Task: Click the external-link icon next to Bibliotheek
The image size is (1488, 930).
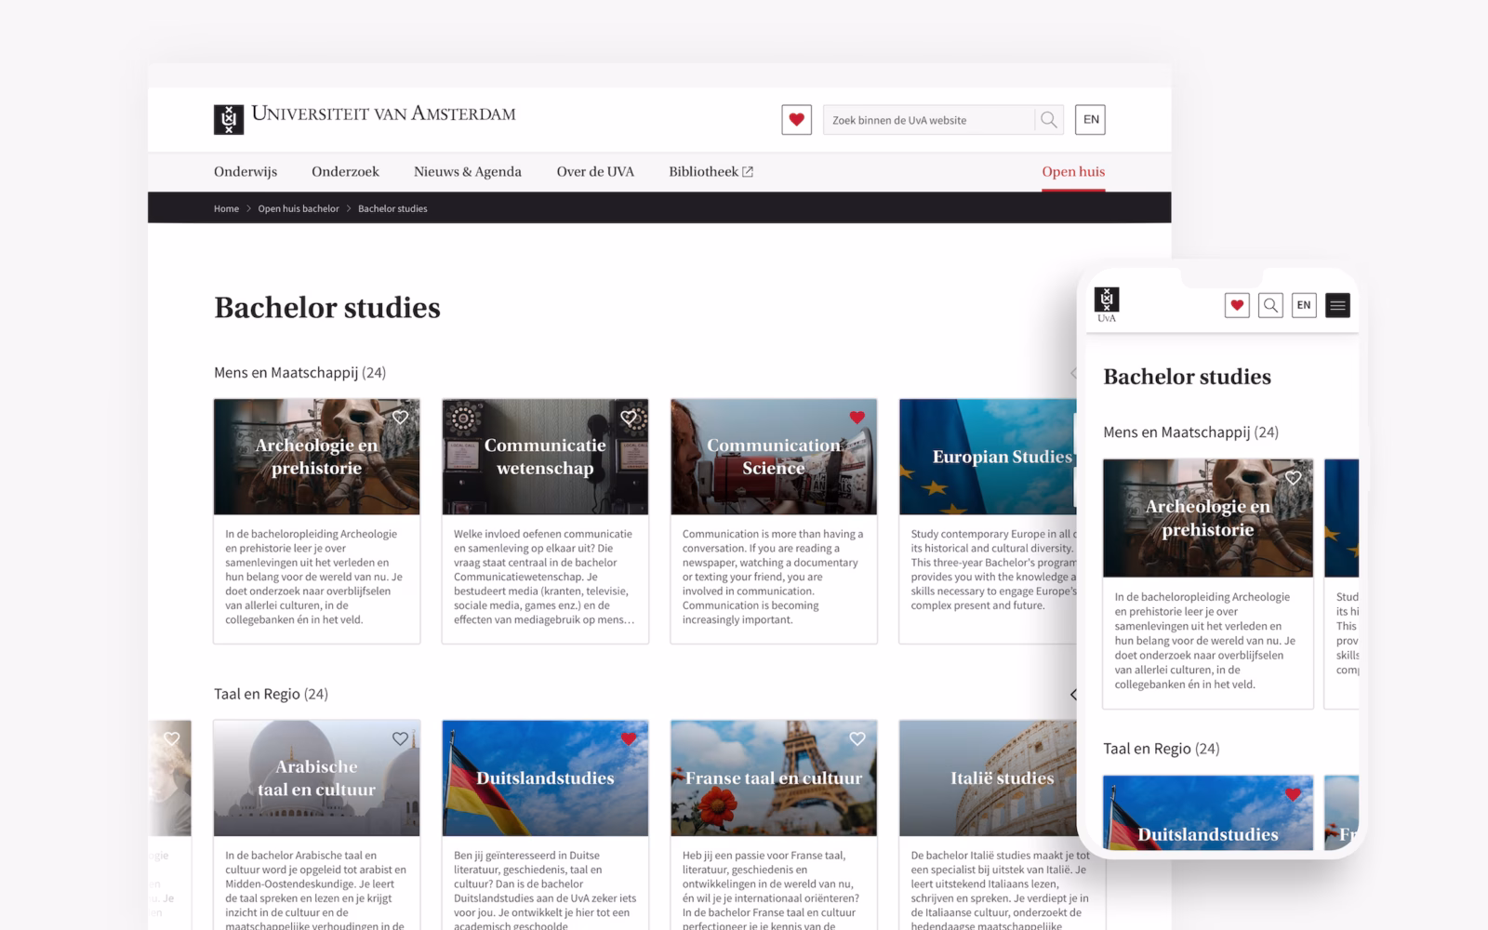Action: 748,170
